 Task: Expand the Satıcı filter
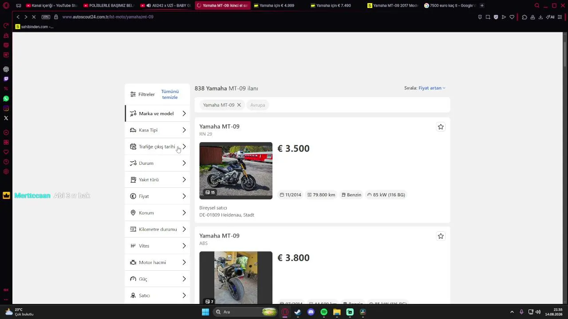[158, 296]
